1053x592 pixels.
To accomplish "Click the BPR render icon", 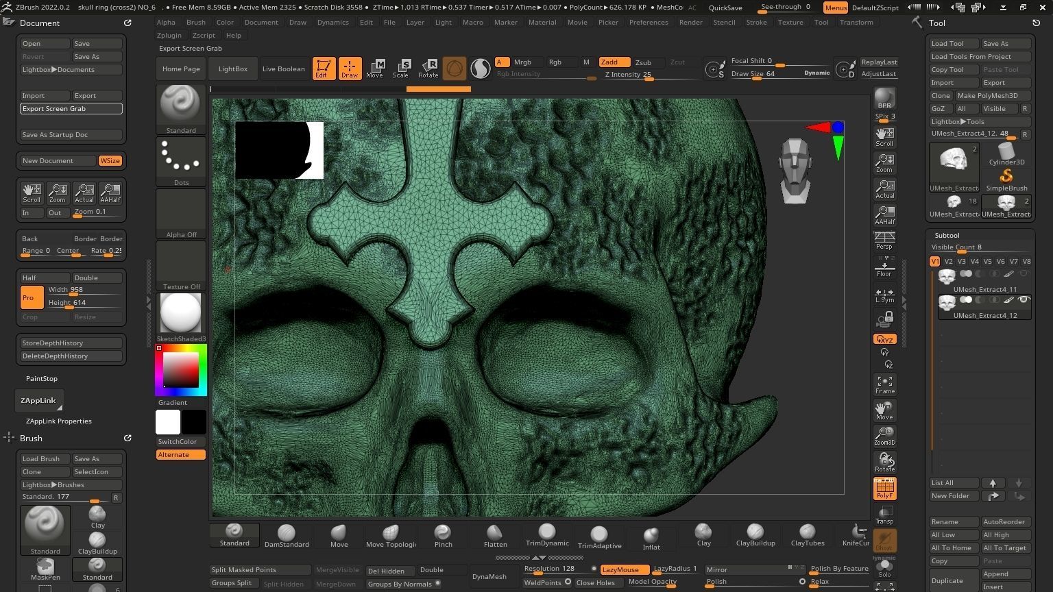I will coord(884,98).
